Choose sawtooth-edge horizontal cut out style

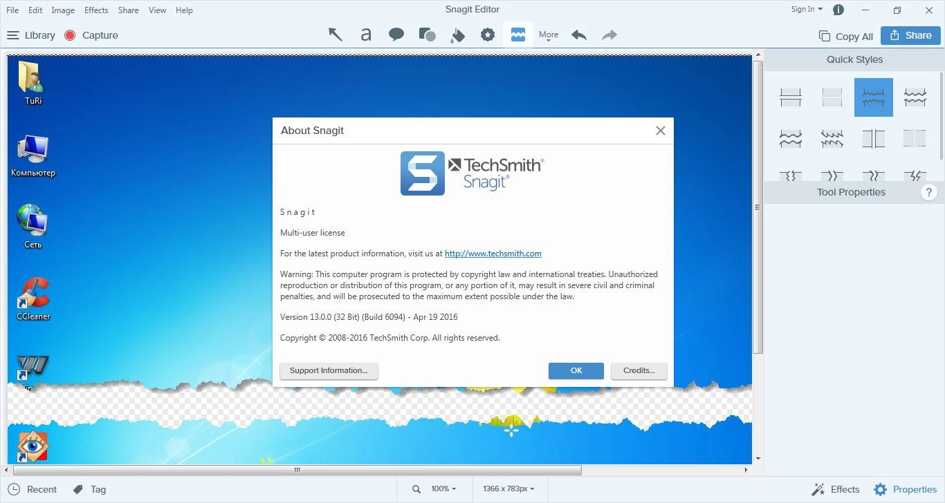tap(832, 139)
